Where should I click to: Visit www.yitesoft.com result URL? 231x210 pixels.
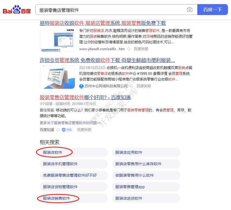(102, 49)
